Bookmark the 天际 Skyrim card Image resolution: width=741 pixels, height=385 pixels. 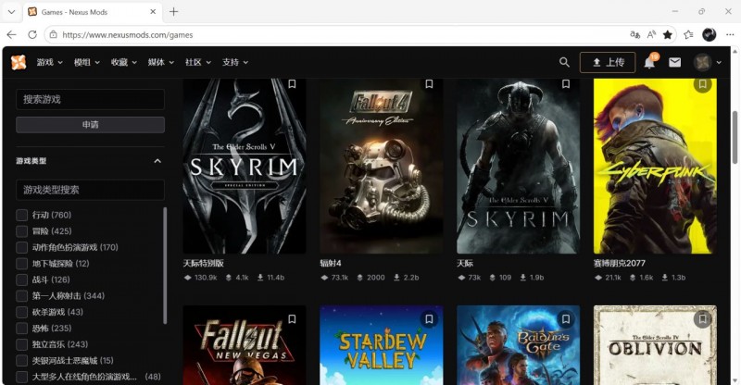coord(566,84)
